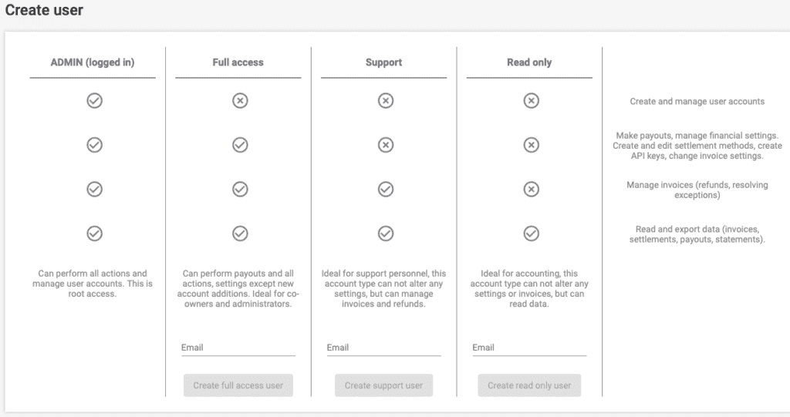
Task: Select the Read only column header
Action: click(529, 62)
